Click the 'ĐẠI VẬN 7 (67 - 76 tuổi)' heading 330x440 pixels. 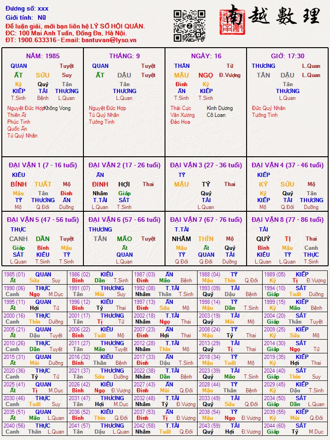(x=206, y=220)
